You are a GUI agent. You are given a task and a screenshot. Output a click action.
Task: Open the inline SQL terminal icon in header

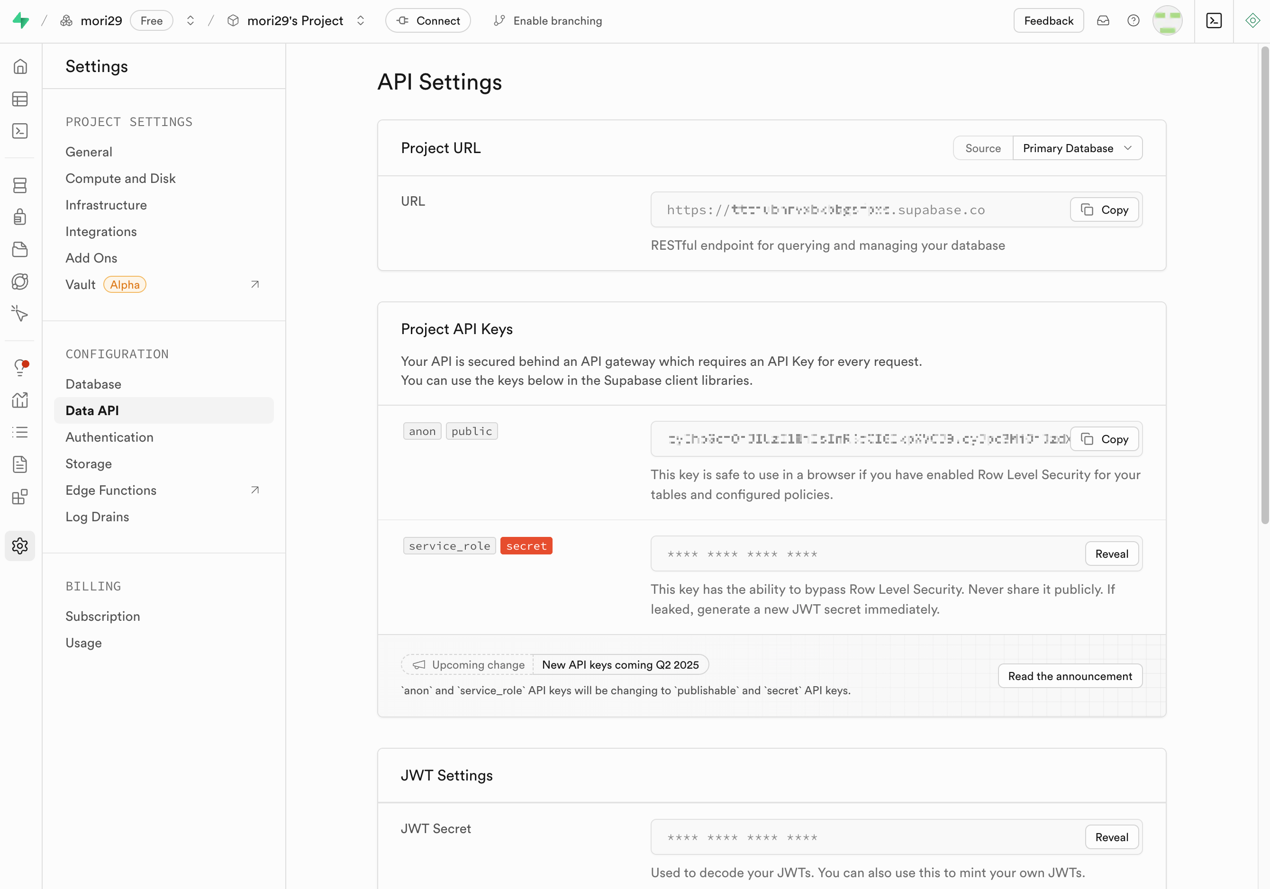tap(1214, 20)
